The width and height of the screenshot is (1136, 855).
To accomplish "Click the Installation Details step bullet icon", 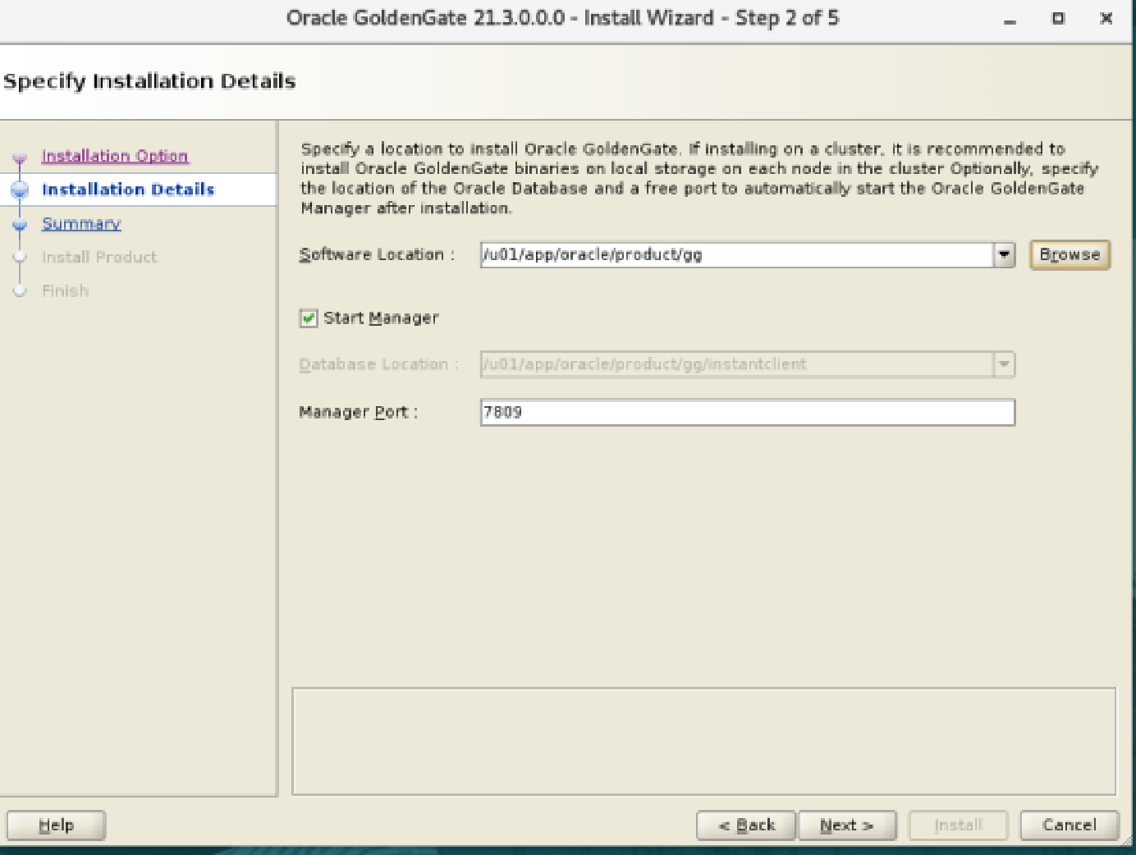I will coord(20,190).
